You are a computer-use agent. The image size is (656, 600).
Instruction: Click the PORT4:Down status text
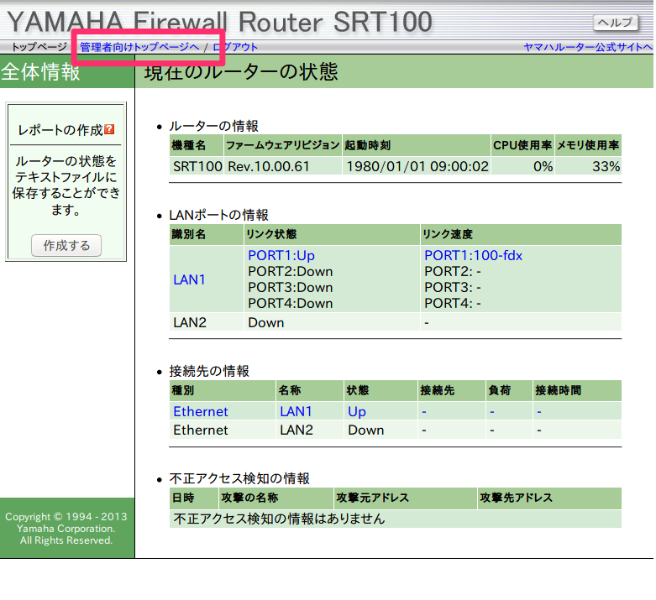291,304
